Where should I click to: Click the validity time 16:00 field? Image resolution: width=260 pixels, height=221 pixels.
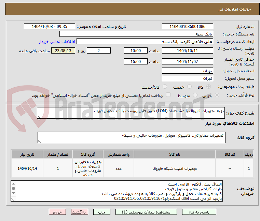click(x=136, y=61)
